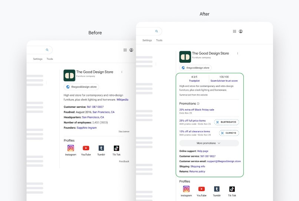Screen dimensions: 299x201
Task: Open three-dot menu in the After panel
Action: (x=237, y=54)
